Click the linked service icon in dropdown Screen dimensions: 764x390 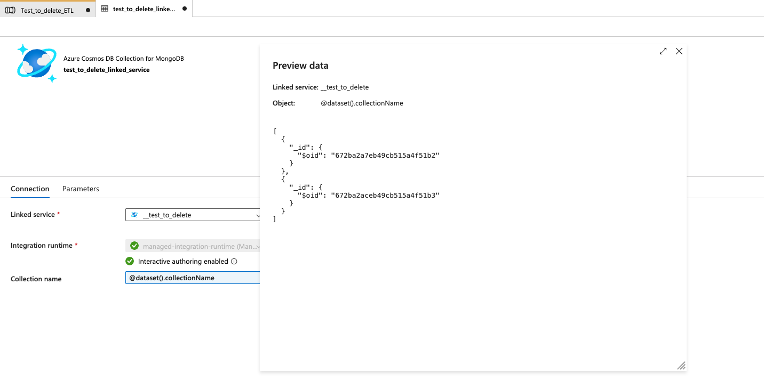[x=134, y=215]
